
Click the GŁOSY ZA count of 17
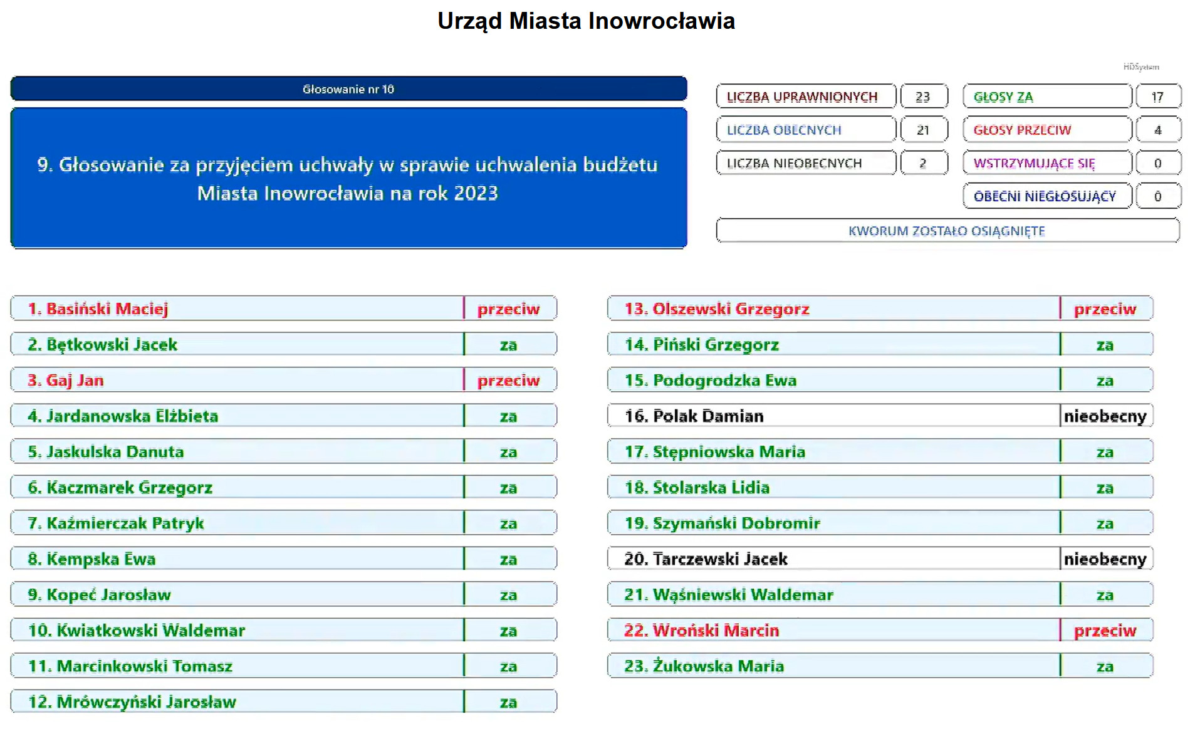pos(1157,97)
